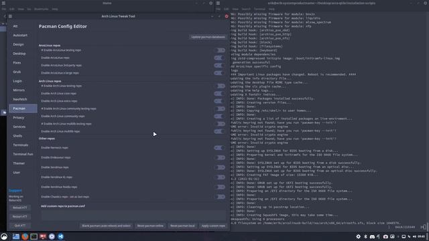Open the ArcoLinux start menu icon
429x241 pixels.
pyautogui.click(x=4, y=236)
